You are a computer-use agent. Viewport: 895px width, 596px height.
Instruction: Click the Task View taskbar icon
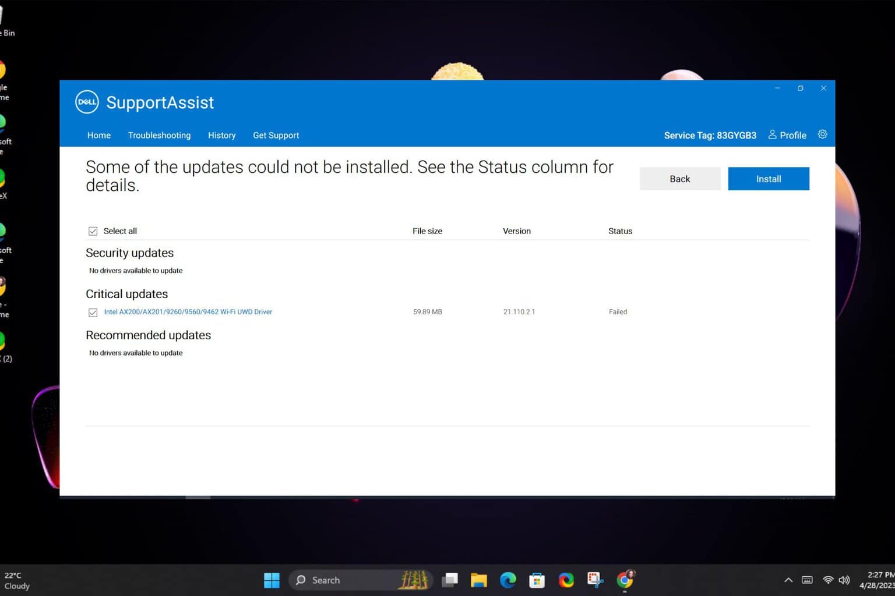pyautogui.click(x=450, y=580)
